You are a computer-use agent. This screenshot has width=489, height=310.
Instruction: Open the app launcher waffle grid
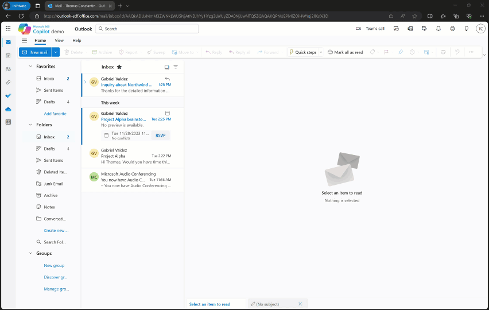pos(8,29)
